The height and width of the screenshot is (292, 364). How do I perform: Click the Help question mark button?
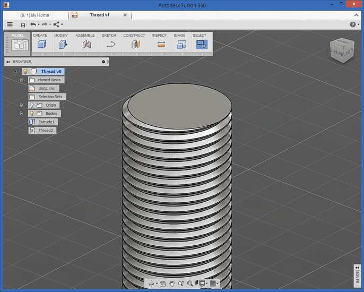point(352,24)
